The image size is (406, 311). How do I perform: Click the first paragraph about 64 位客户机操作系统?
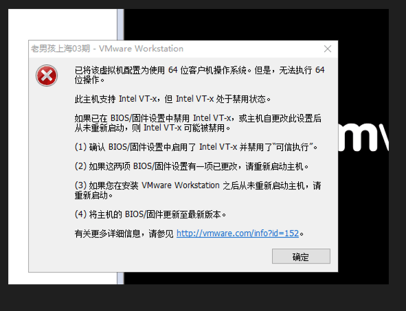[199, 75]
